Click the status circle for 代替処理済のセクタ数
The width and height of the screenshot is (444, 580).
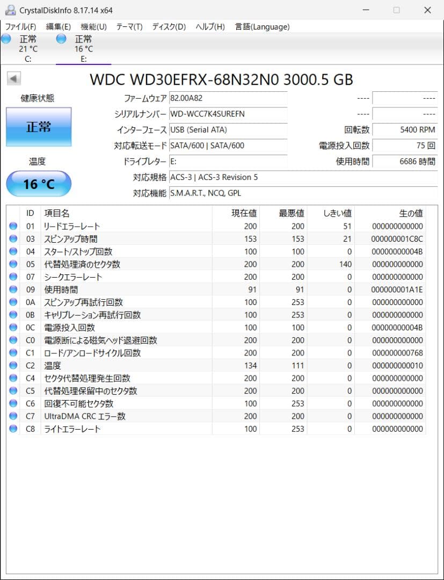pyautogui.click(x=13, y=264)
